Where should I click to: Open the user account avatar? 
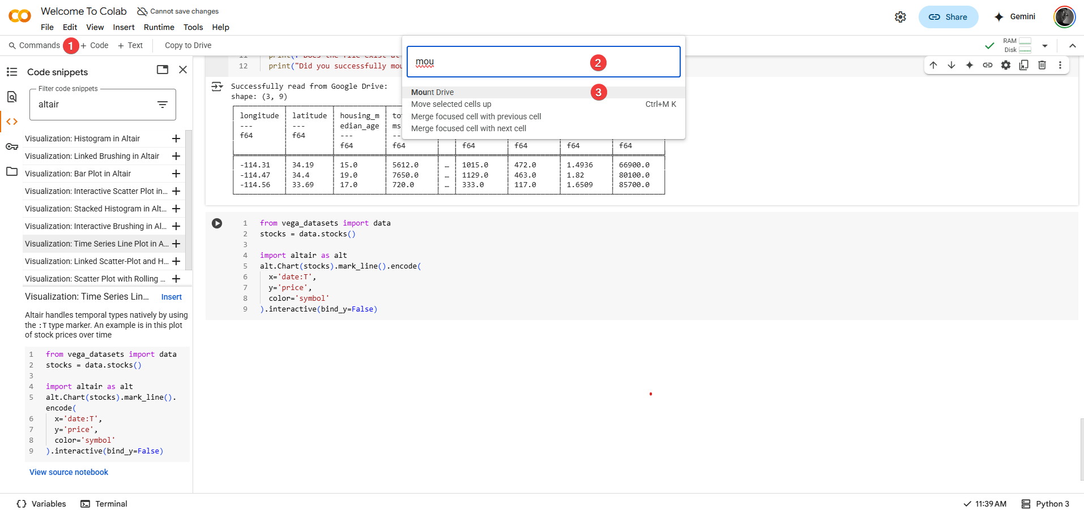[1064, 17]
